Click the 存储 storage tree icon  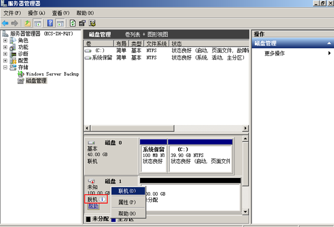(13, 67)
